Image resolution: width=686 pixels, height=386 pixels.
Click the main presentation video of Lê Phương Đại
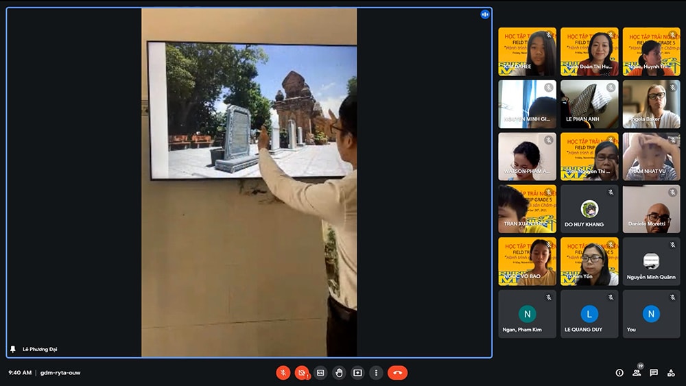click(x=249, y=182)
